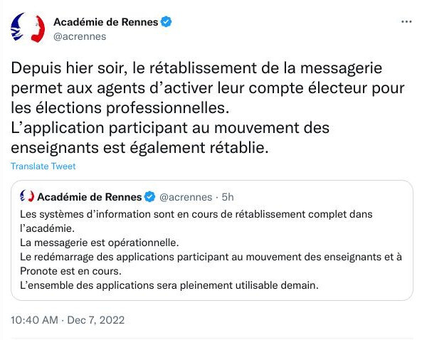Open the Académie de Rennes profile name
422x340 pixels.
(x=106, y=22)
